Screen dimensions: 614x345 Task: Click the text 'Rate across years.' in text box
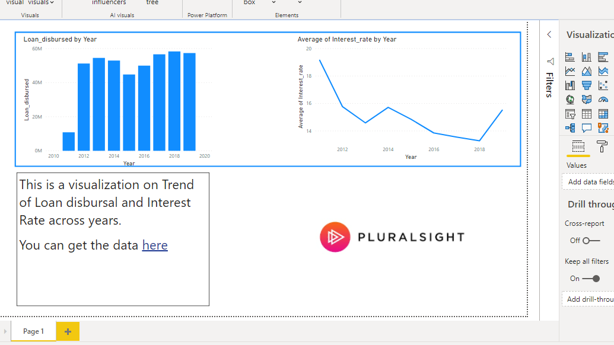(x=71, y=221)
